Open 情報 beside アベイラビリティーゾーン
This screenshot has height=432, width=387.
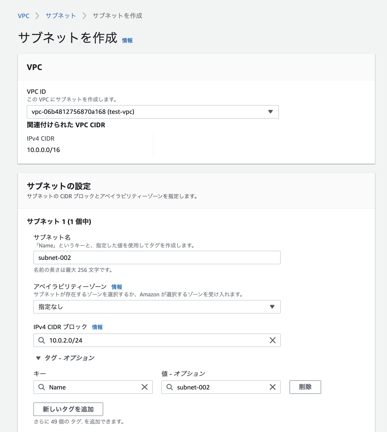[117, 287]
